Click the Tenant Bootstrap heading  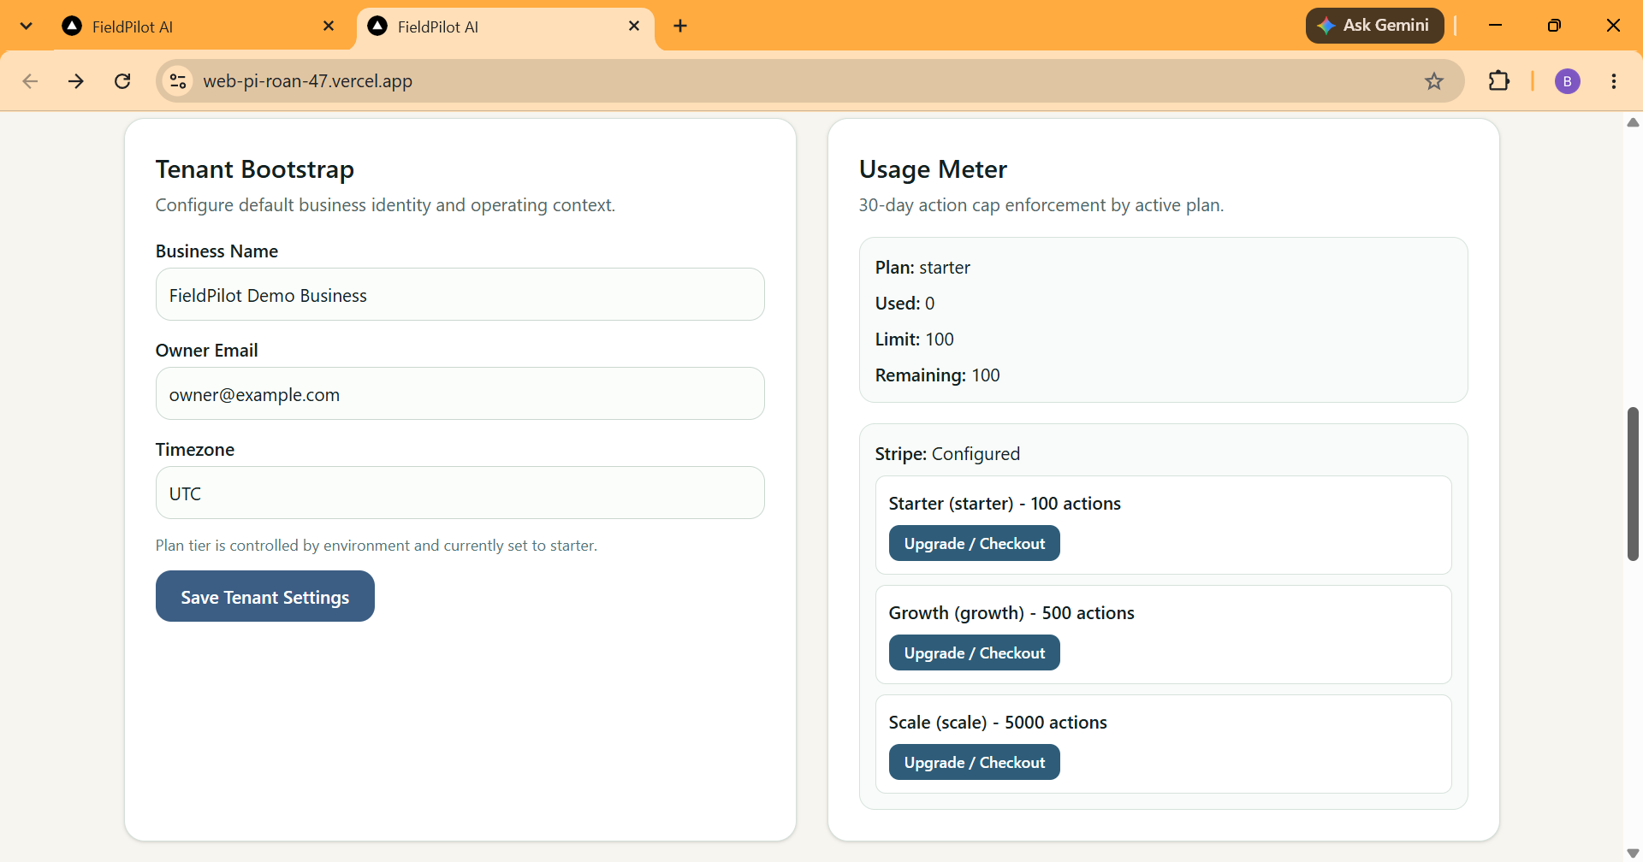coord(255,169)
